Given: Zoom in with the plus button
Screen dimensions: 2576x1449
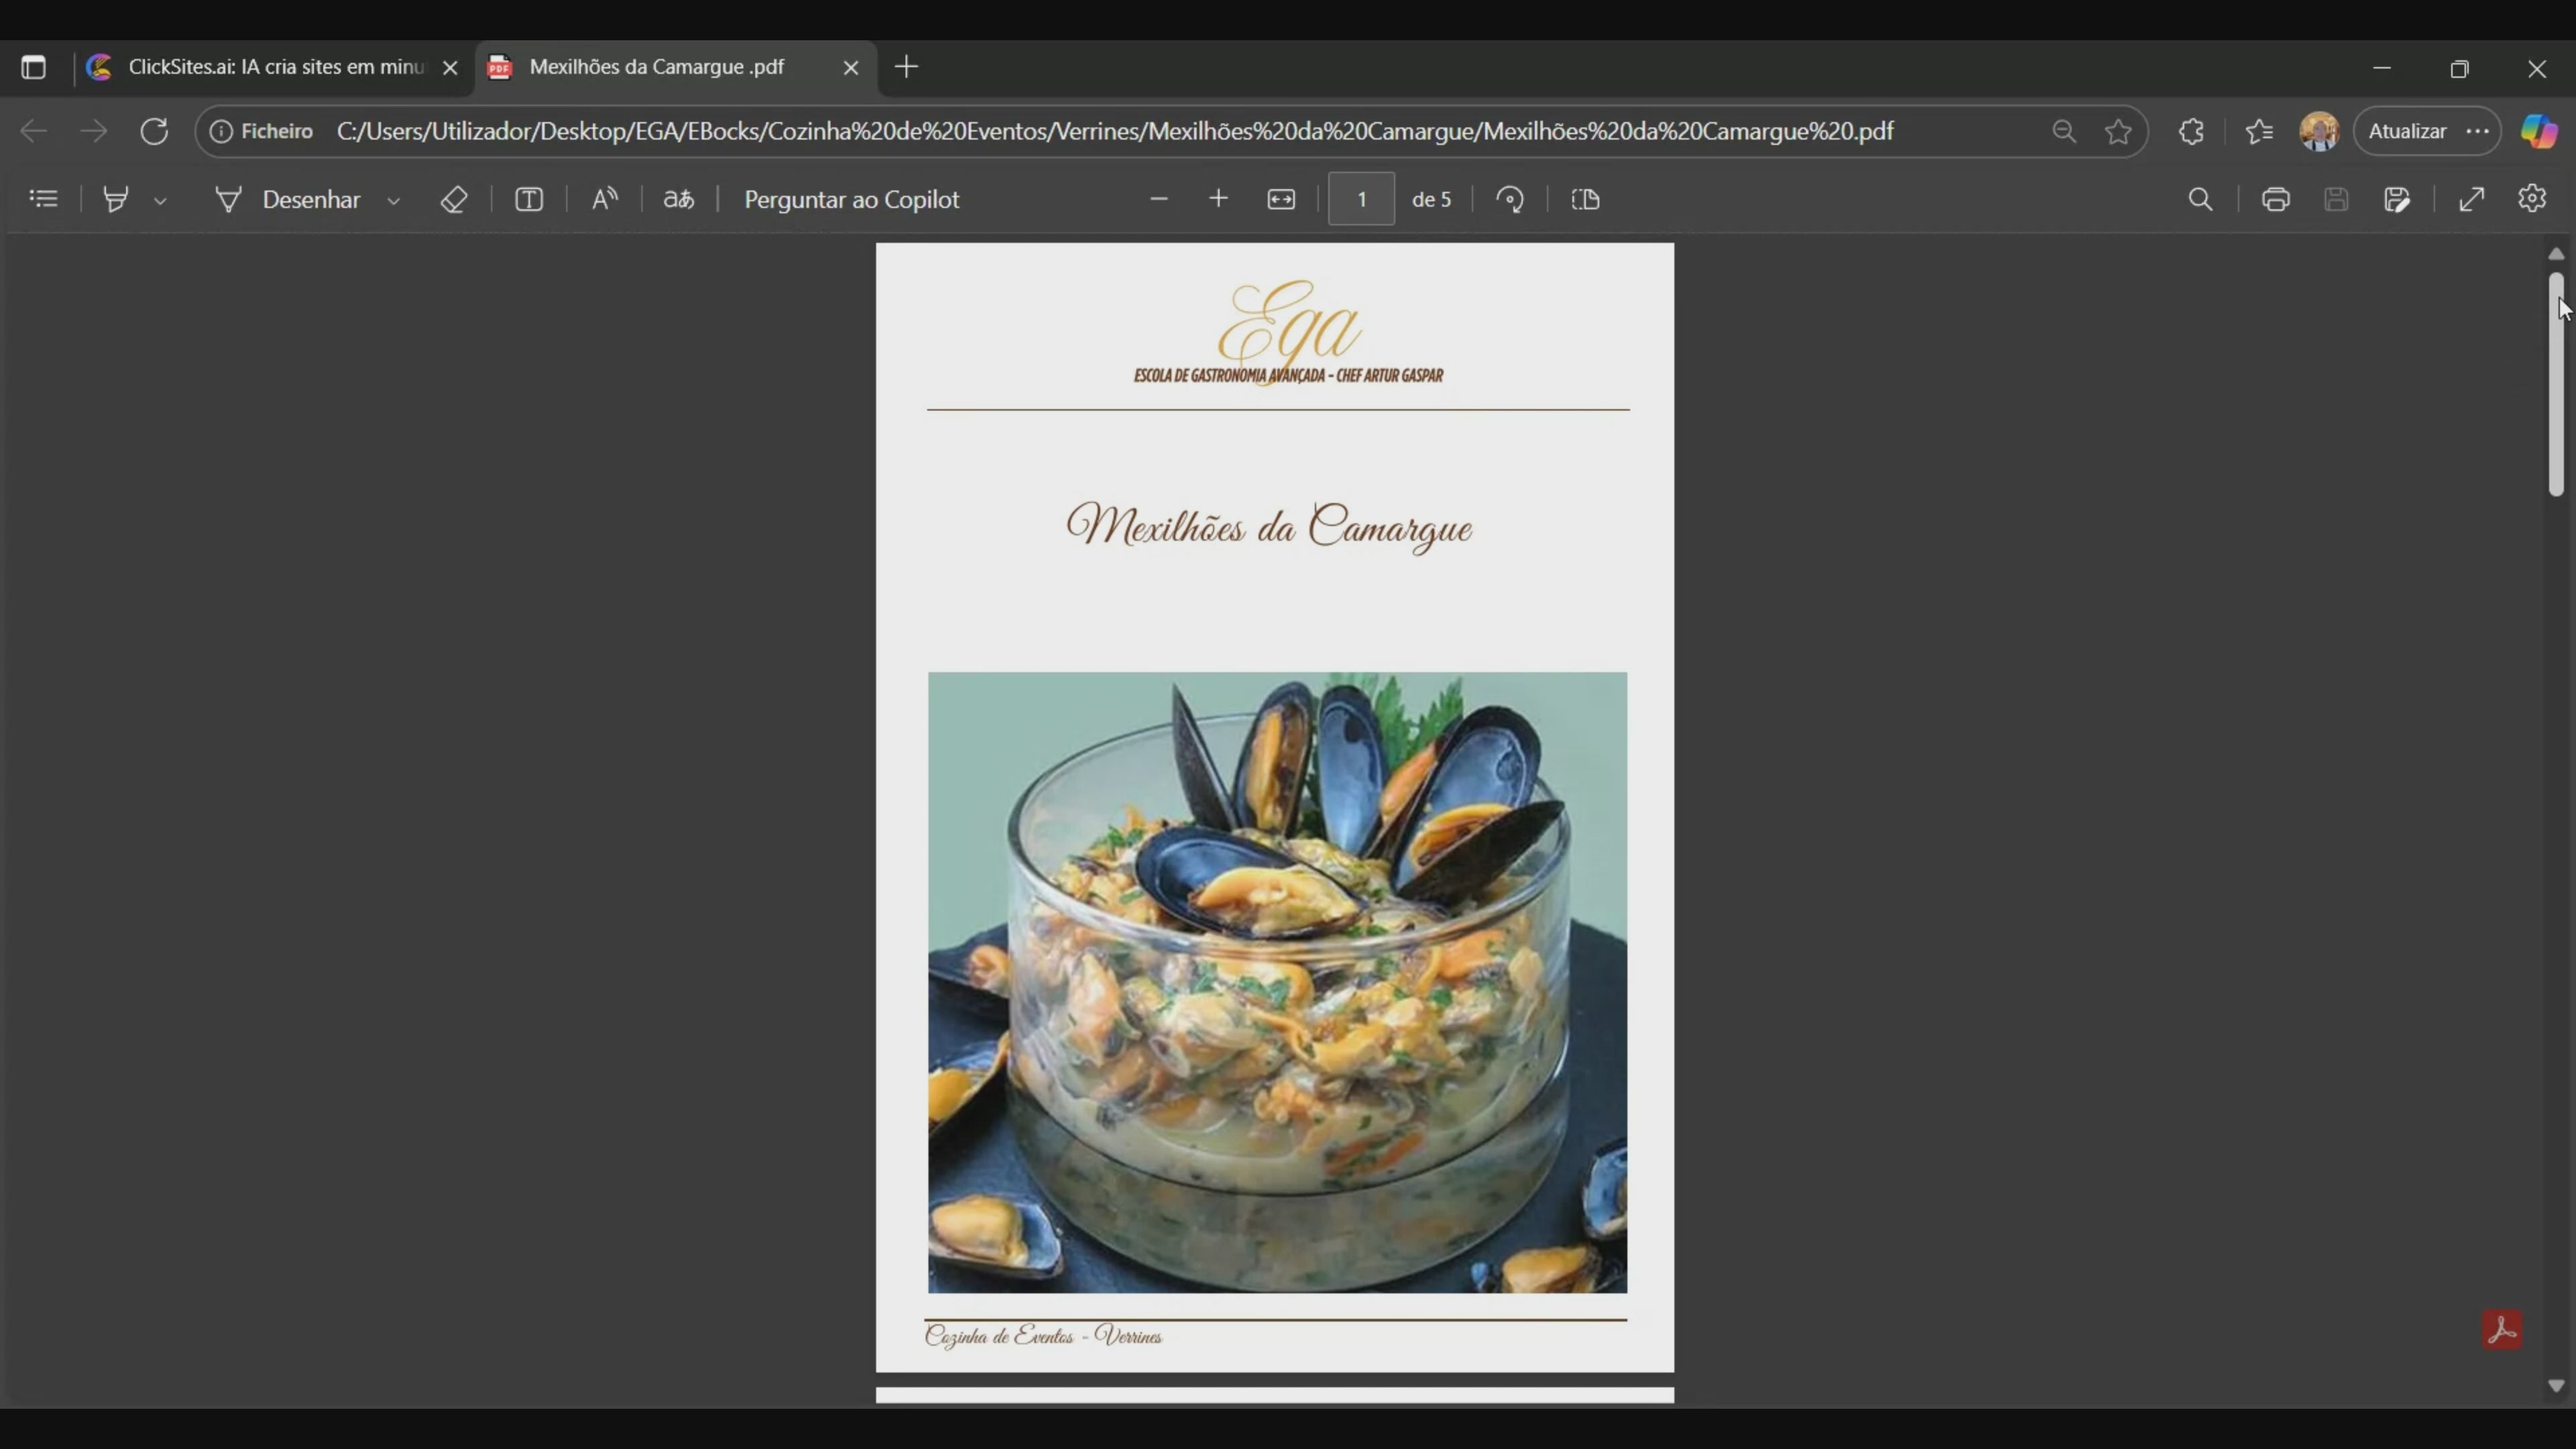Looking at the screenshot, I should click(x=1218, y=199).
